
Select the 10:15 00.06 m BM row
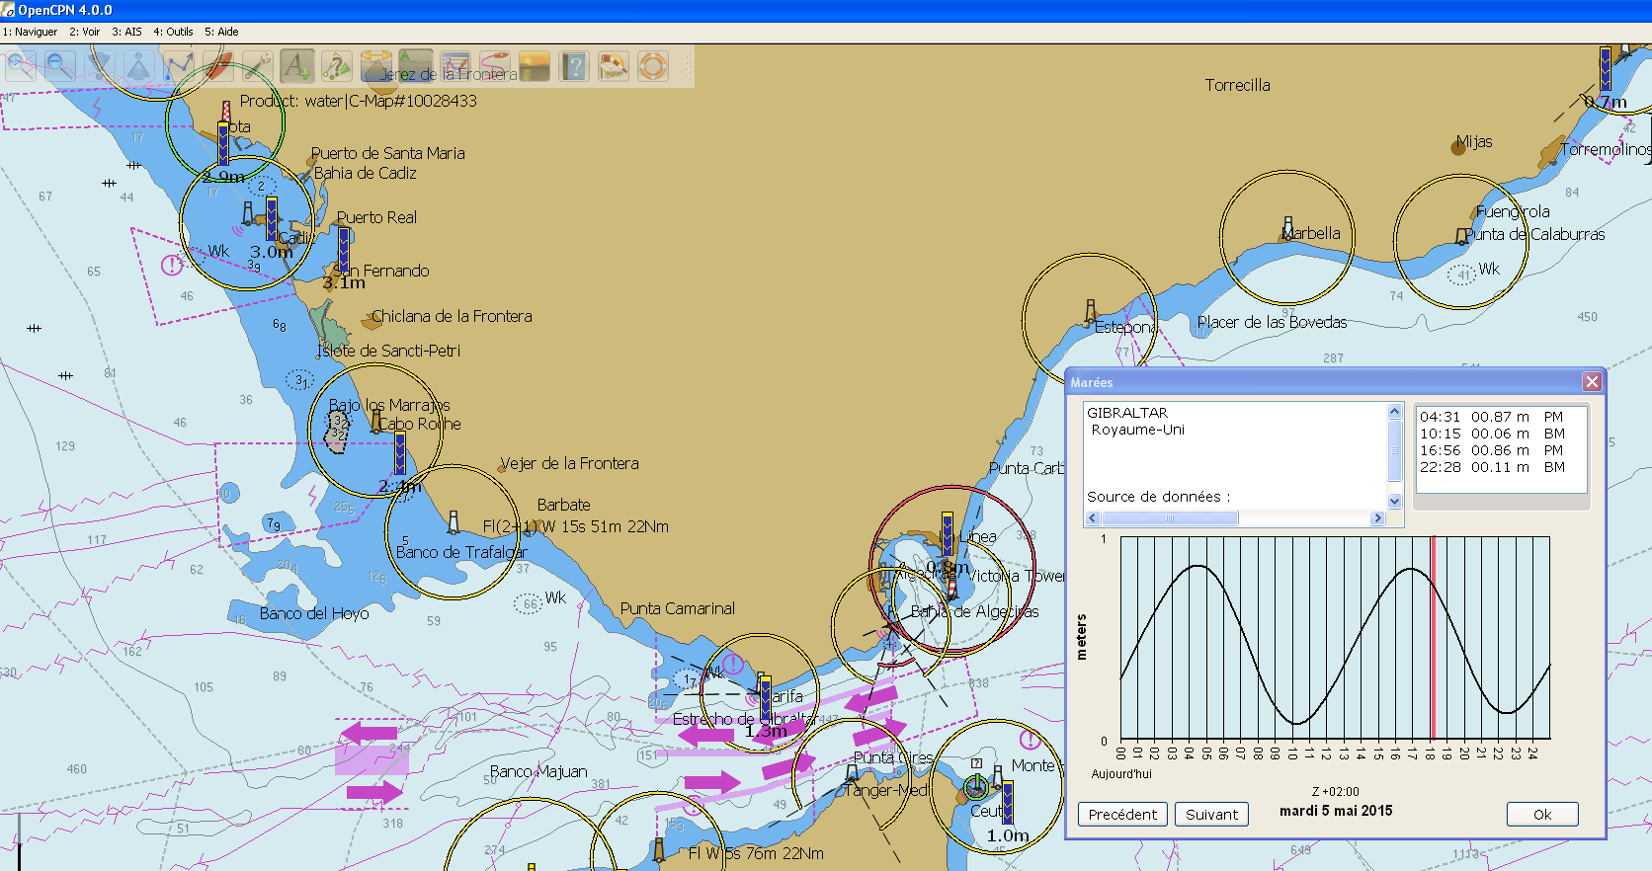tap(1500, 434)
